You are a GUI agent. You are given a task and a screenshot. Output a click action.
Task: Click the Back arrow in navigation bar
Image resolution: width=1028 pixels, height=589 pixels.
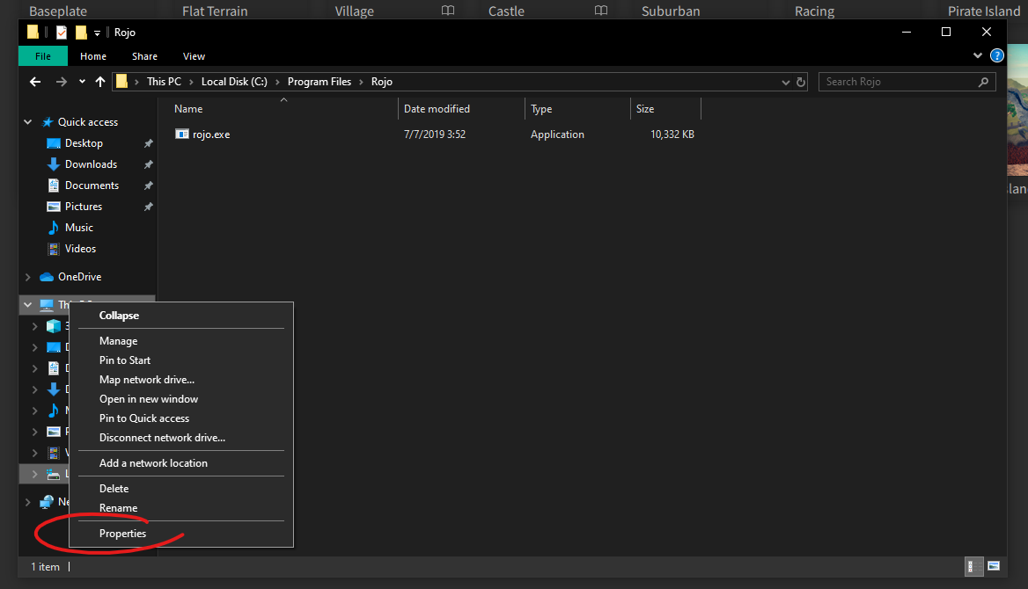coord(35,82)
